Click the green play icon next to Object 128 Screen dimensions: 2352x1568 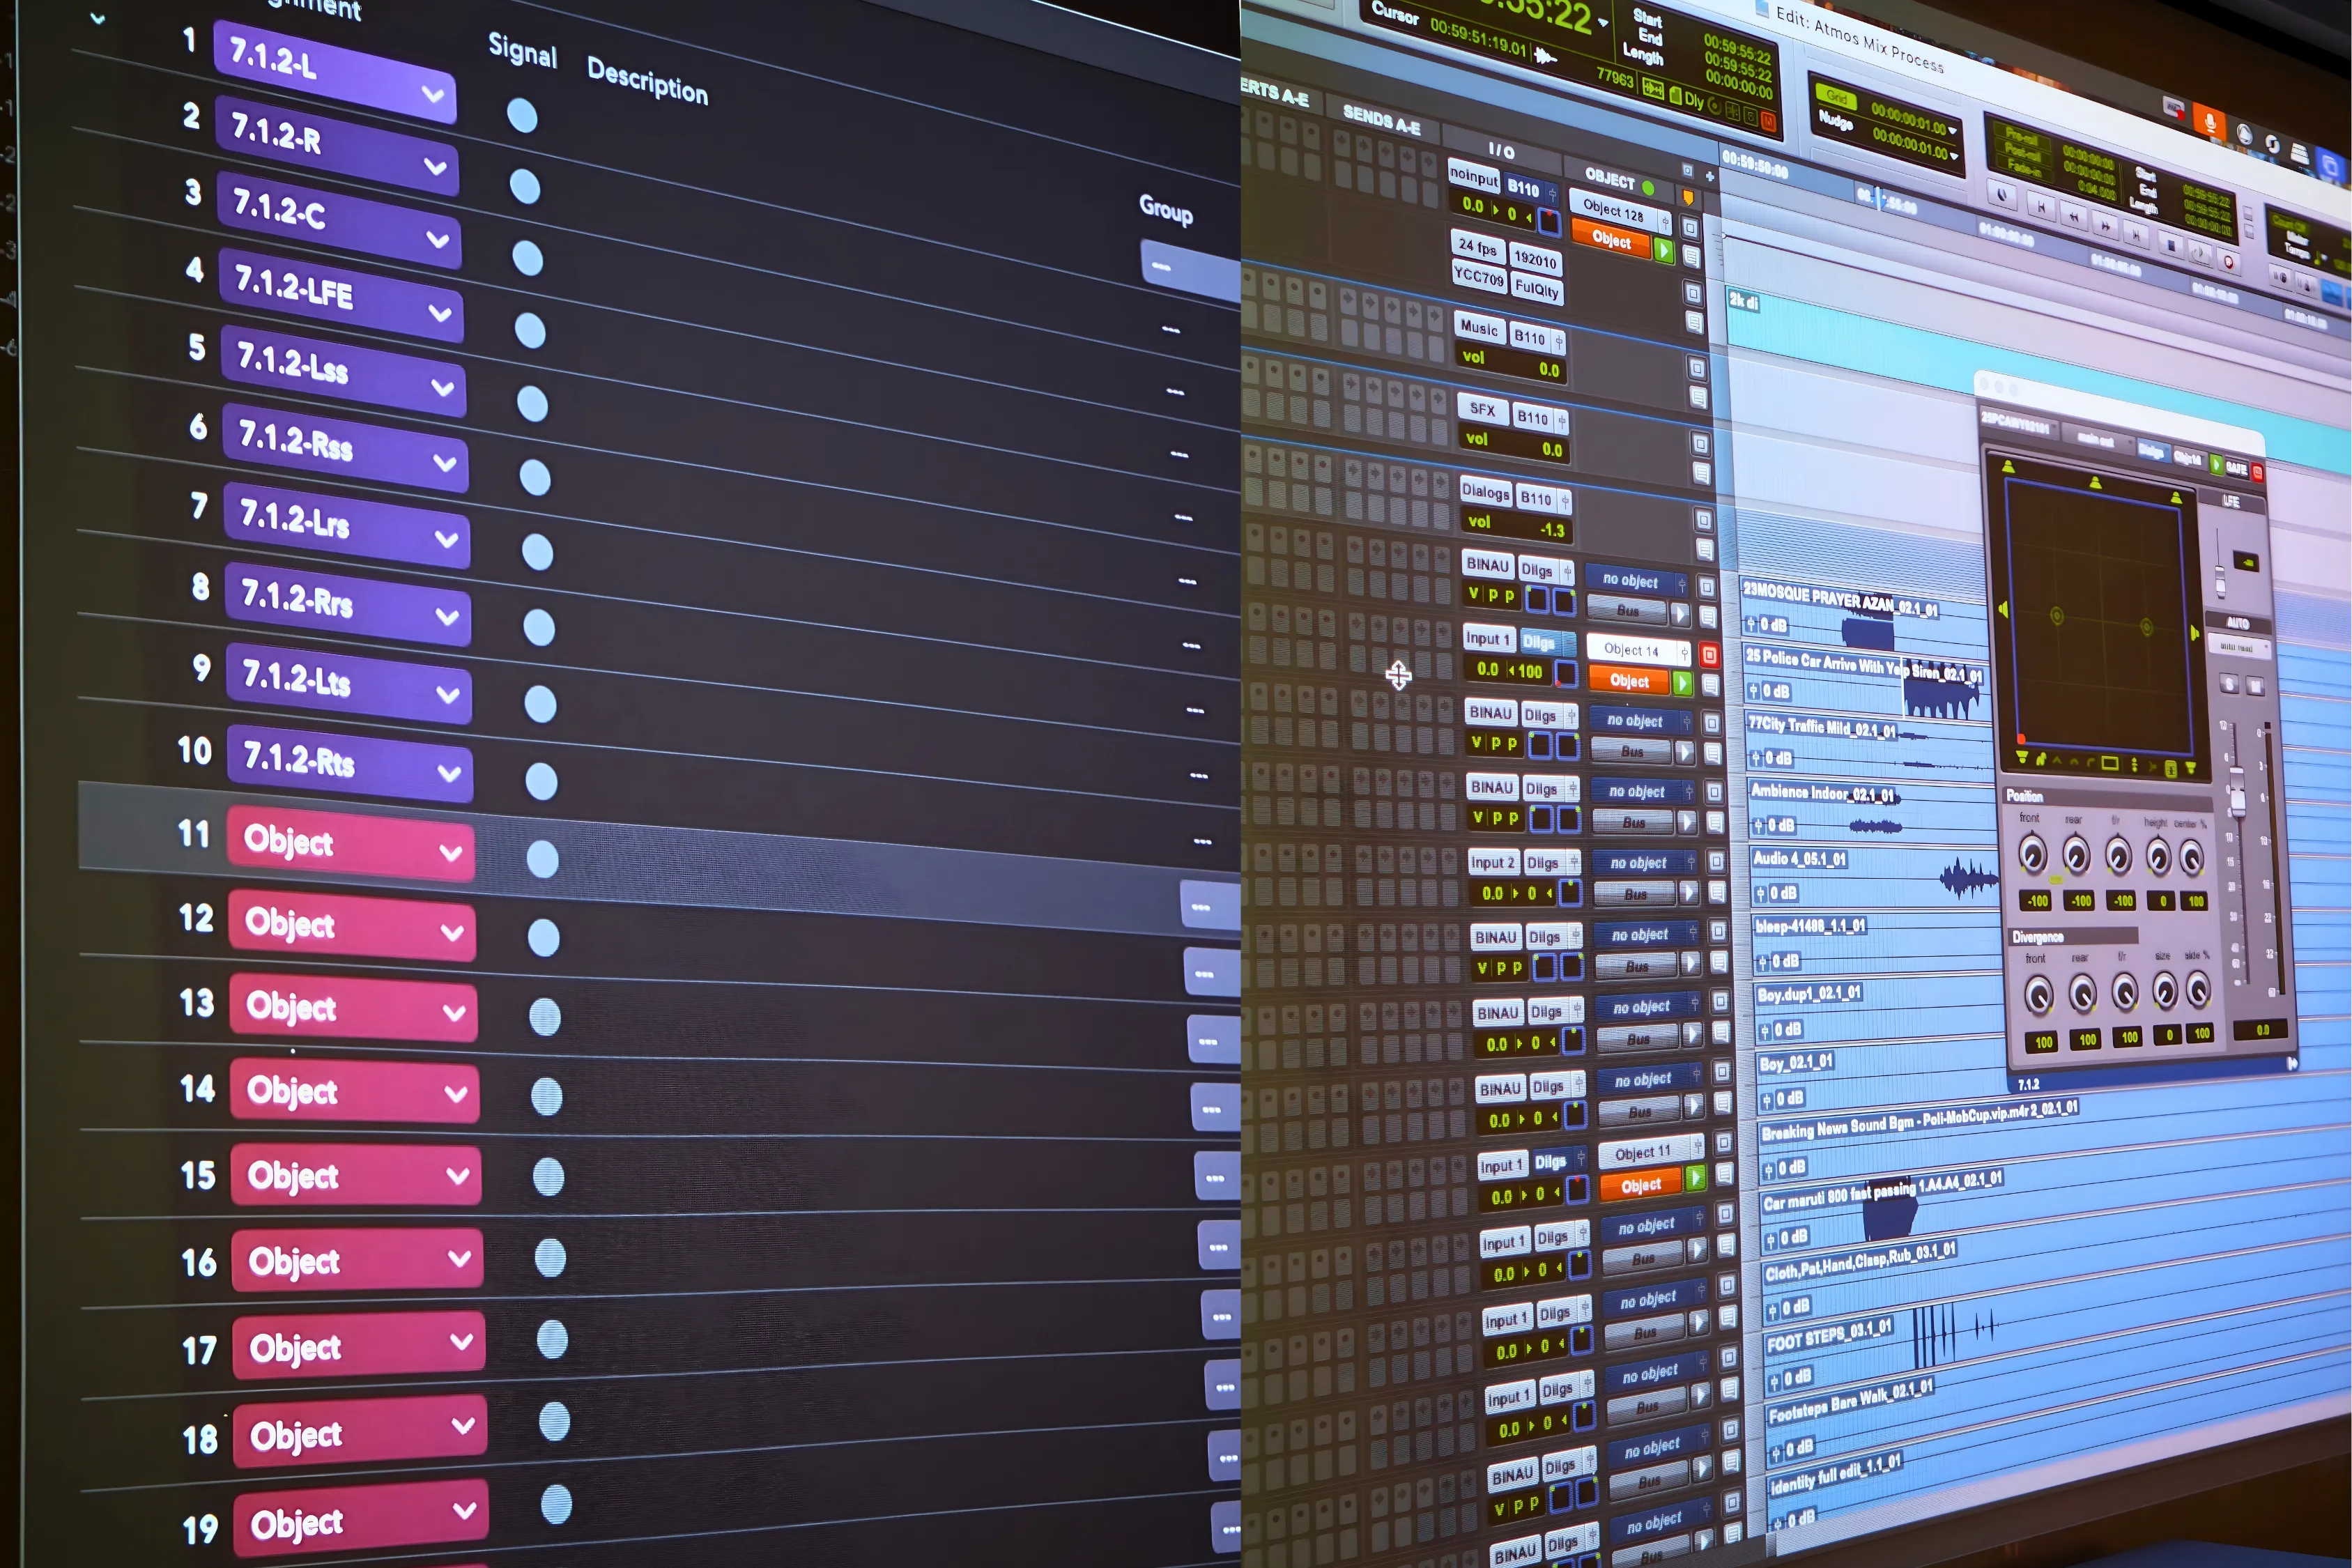coord(1663,250)
